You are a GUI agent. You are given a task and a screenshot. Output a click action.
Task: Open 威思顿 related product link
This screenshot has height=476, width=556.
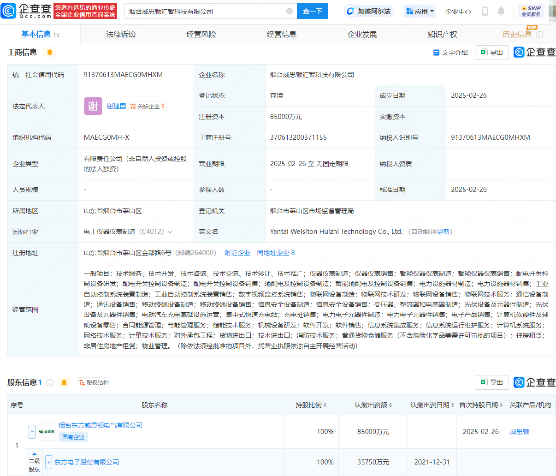coord(520,432)
